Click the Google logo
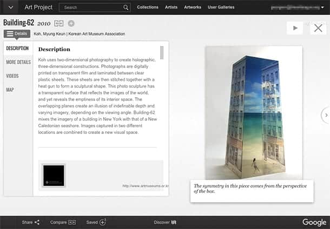 point(314,223)
